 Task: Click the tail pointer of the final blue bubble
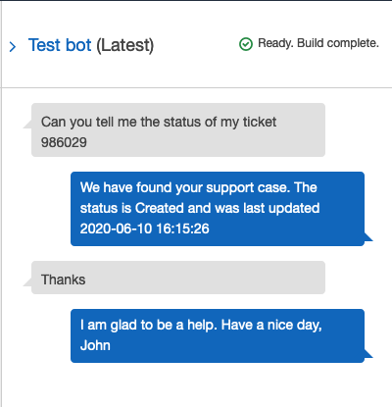tap(368, 354)
